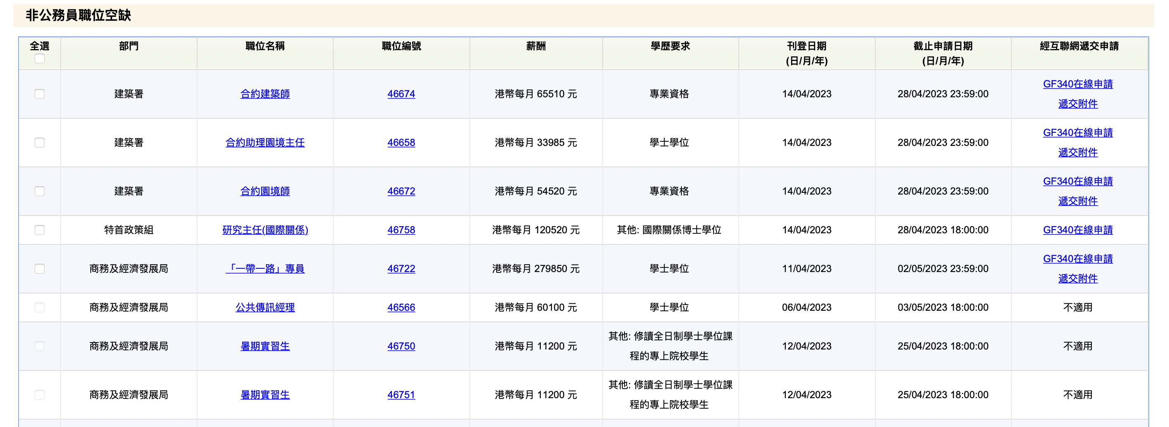Click deadline 02/05/2023 23:59:00
Viewport: 1169px width, 427px height.
point(943,268)
